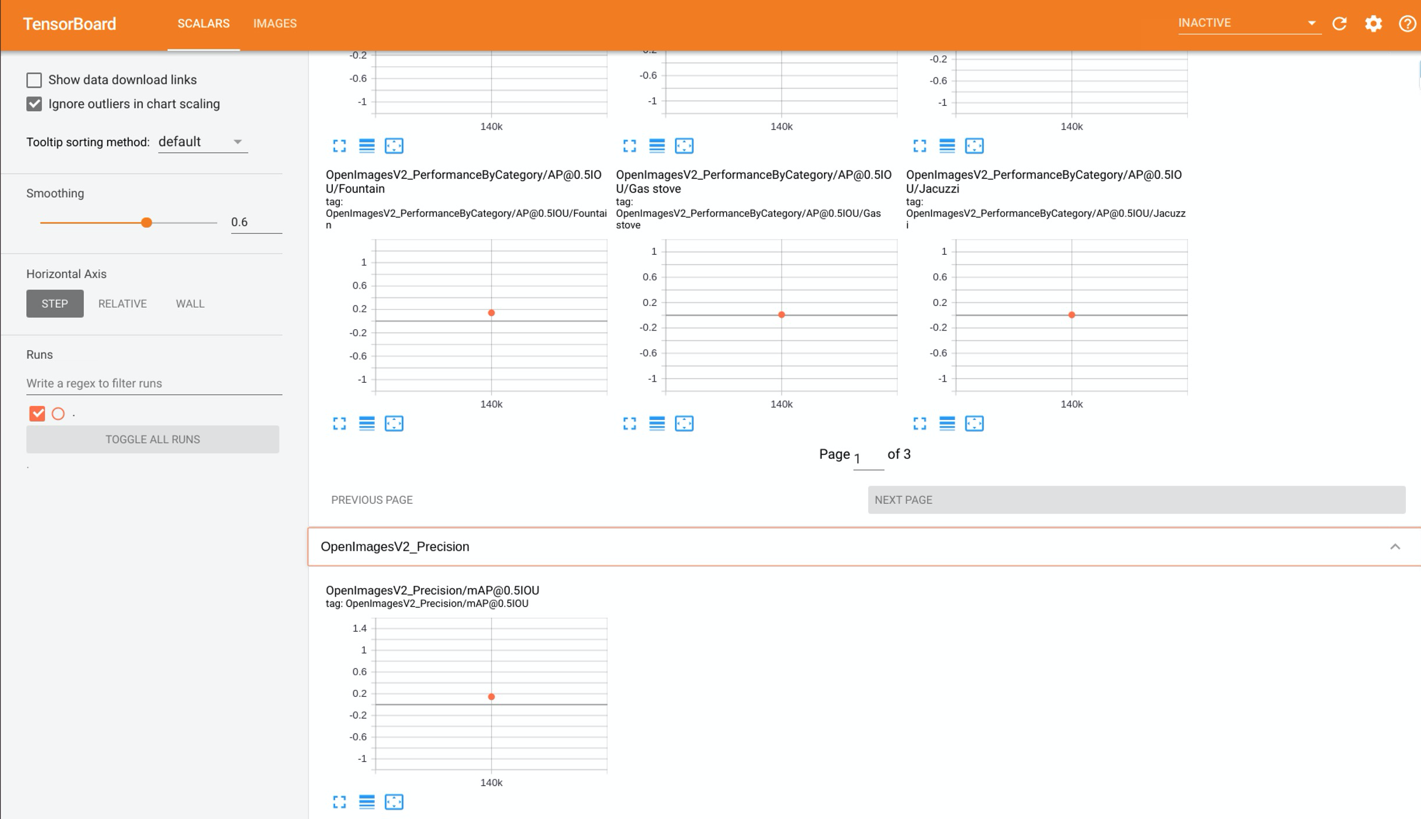The width and height of the screenshot is (1421, 819).
Task: Fit domain to data on mAP@0.5IOU chart
Action: 394,802
